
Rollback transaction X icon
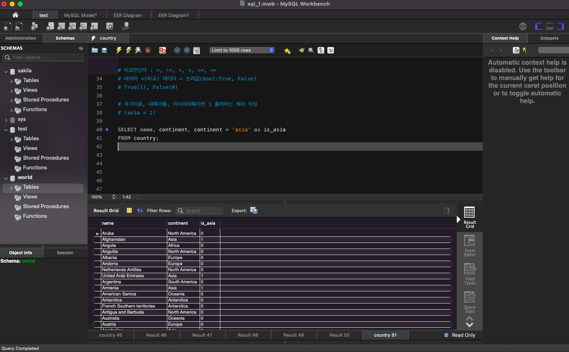point(187,51)
